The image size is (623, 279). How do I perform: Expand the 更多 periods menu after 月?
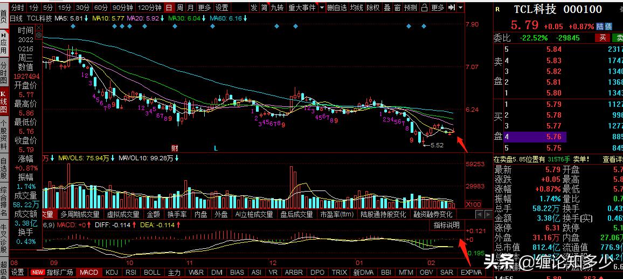[204, 8]
